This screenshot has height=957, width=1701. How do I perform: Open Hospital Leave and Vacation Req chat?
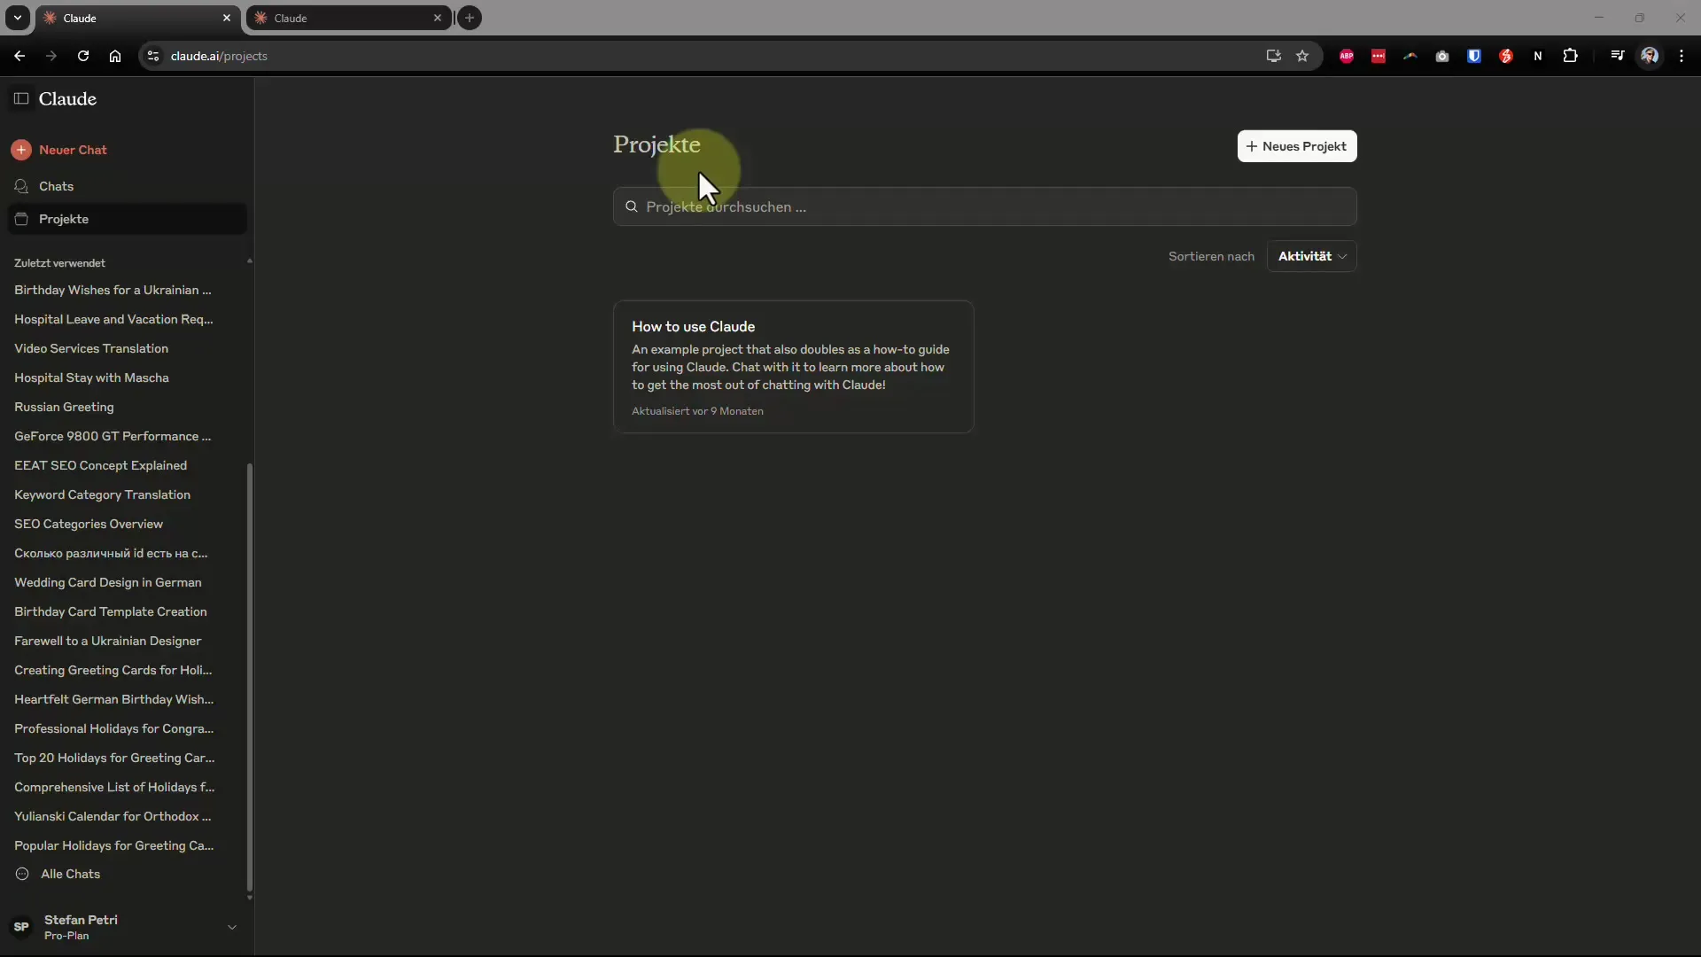(113, 319)
